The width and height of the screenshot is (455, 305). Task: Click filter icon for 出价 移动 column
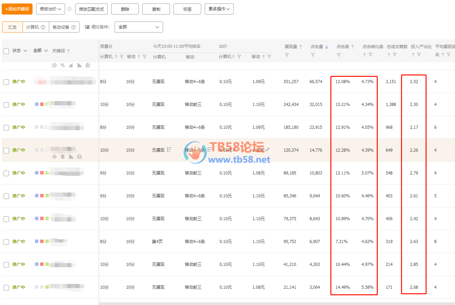pos(269,57)
